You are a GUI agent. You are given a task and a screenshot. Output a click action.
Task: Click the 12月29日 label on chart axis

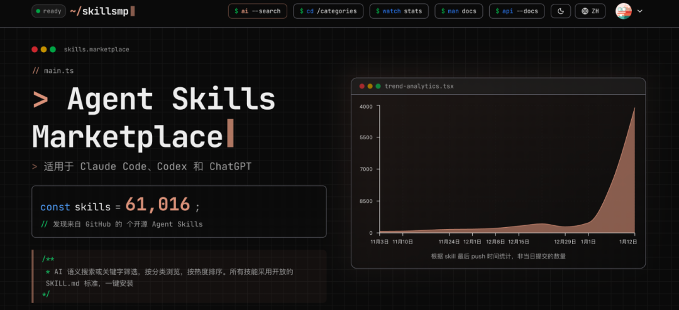pyautogui.click(x=565, y=242)
